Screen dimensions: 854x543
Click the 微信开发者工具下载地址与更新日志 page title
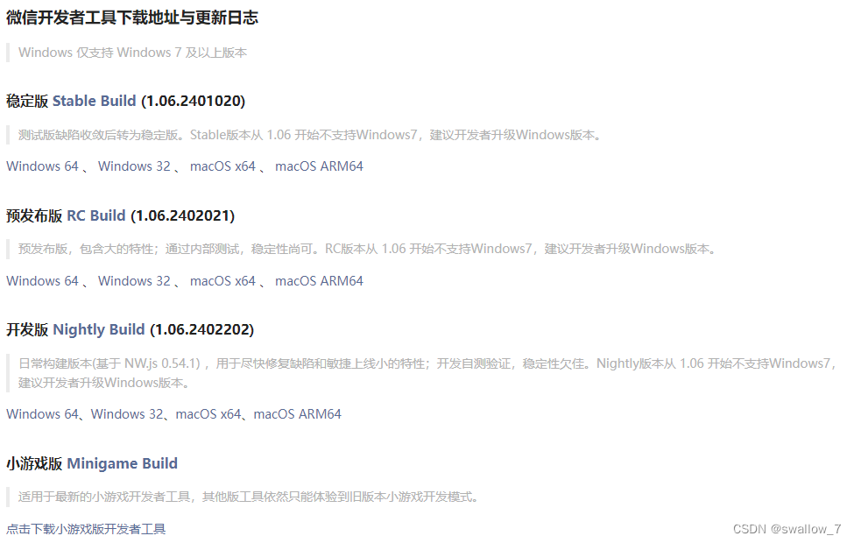tap(132, 18)
